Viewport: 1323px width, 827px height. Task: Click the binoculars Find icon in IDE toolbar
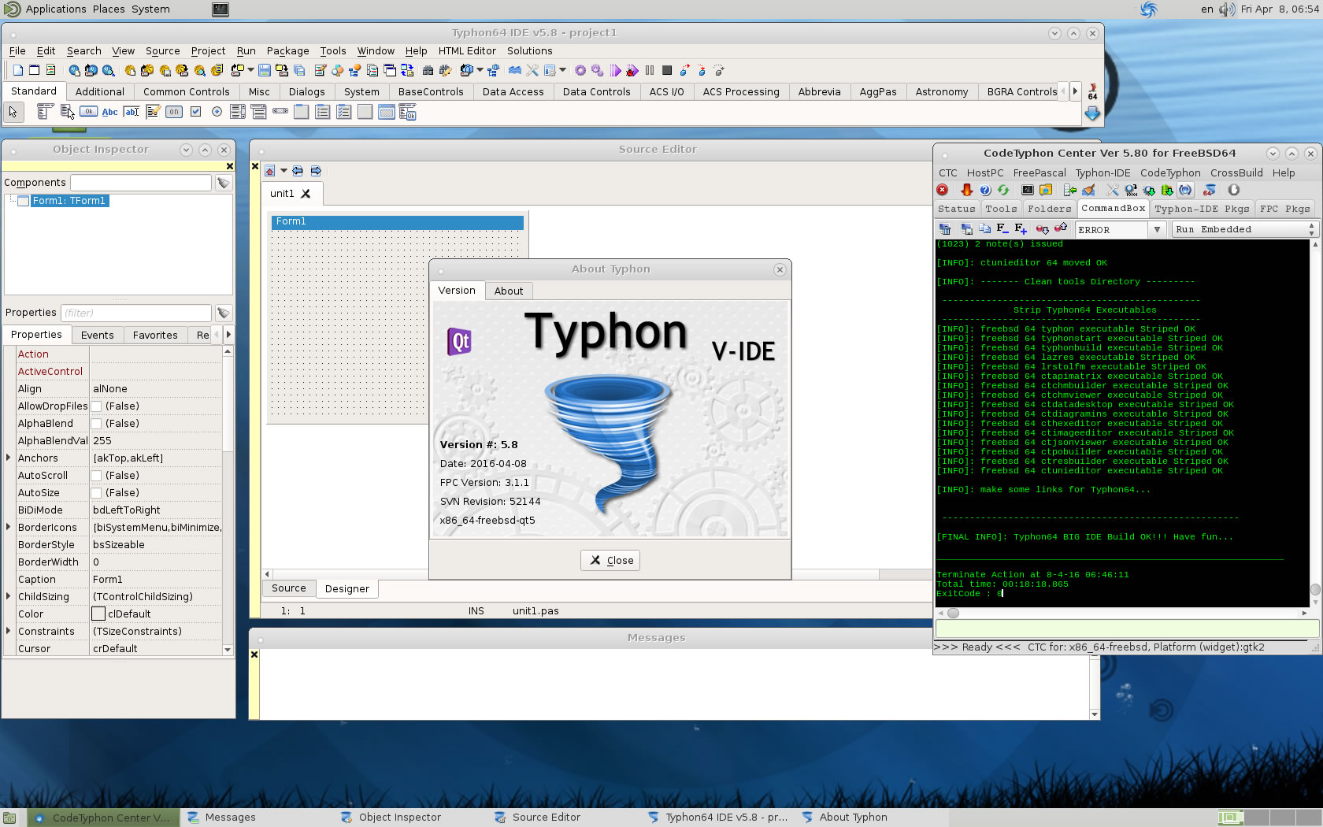point(428,71)
